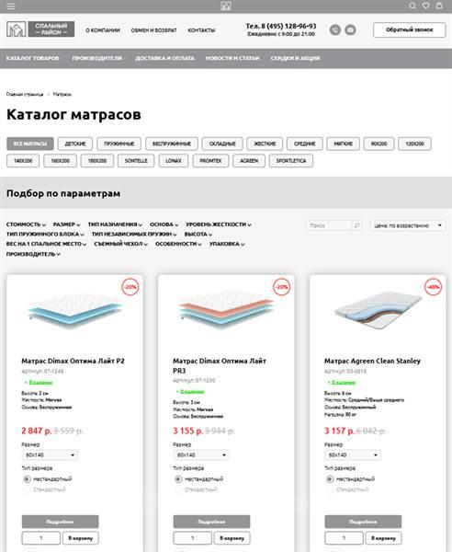
Task: Select the Все матрасы filter tag
Action: [30, 144]
